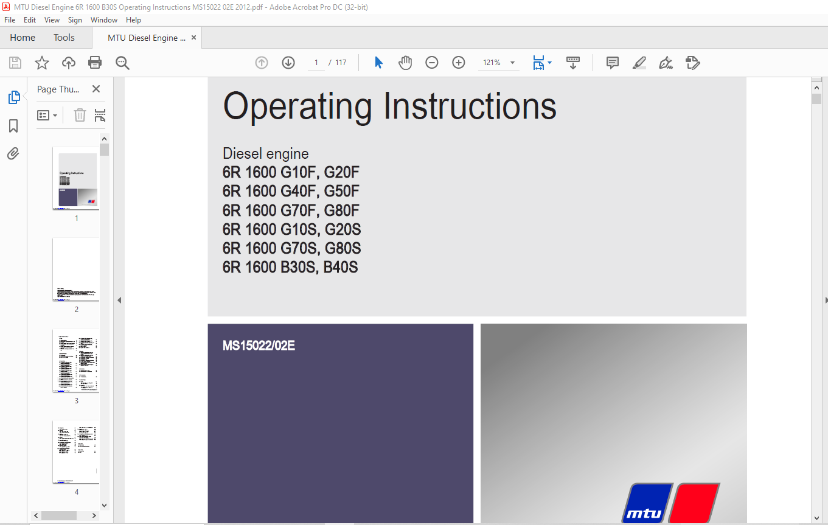Click thumbnail panel scroll right arrow
Viewport: 828px width, 525px height.
pos(94,515)
